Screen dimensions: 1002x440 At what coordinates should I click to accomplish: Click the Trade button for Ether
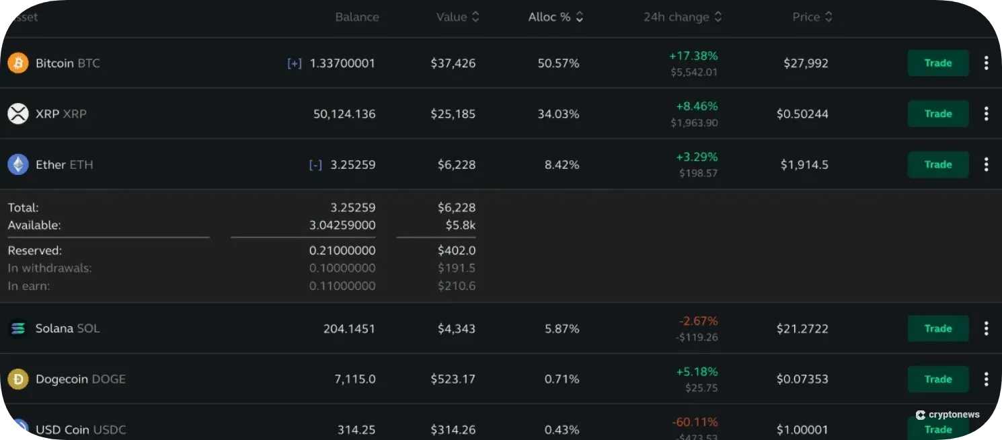point(938,164)
